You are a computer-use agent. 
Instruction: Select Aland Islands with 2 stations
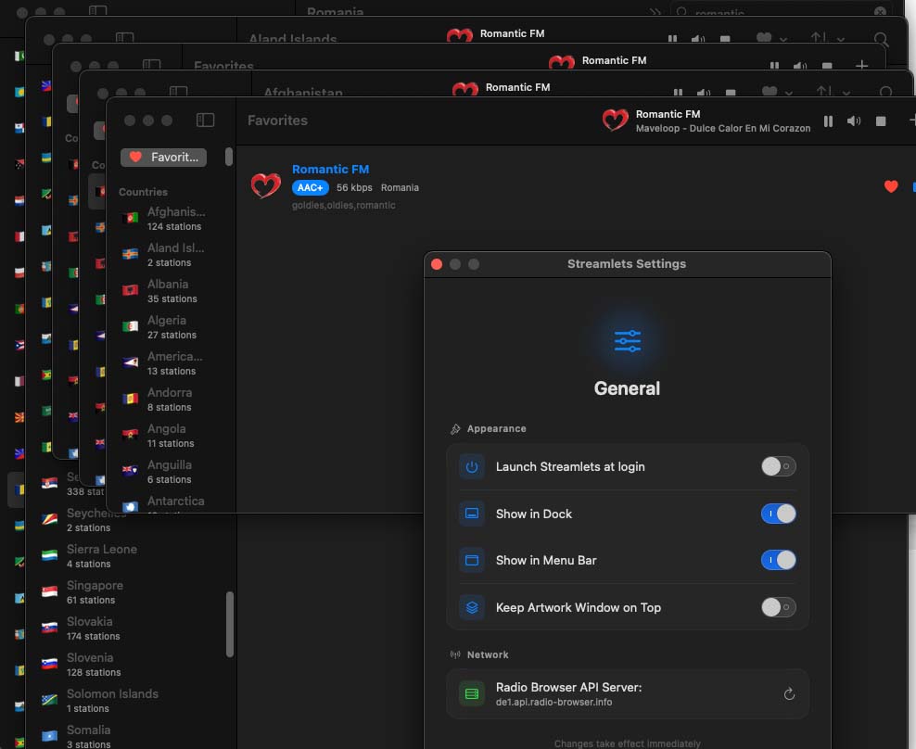tap(170, 255)
